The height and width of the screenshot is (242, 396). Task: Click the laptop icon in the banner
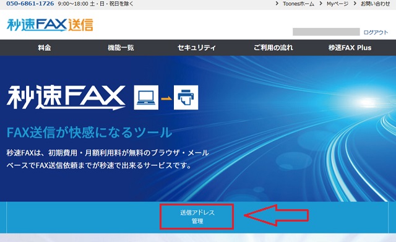click(x=146, y=98)
